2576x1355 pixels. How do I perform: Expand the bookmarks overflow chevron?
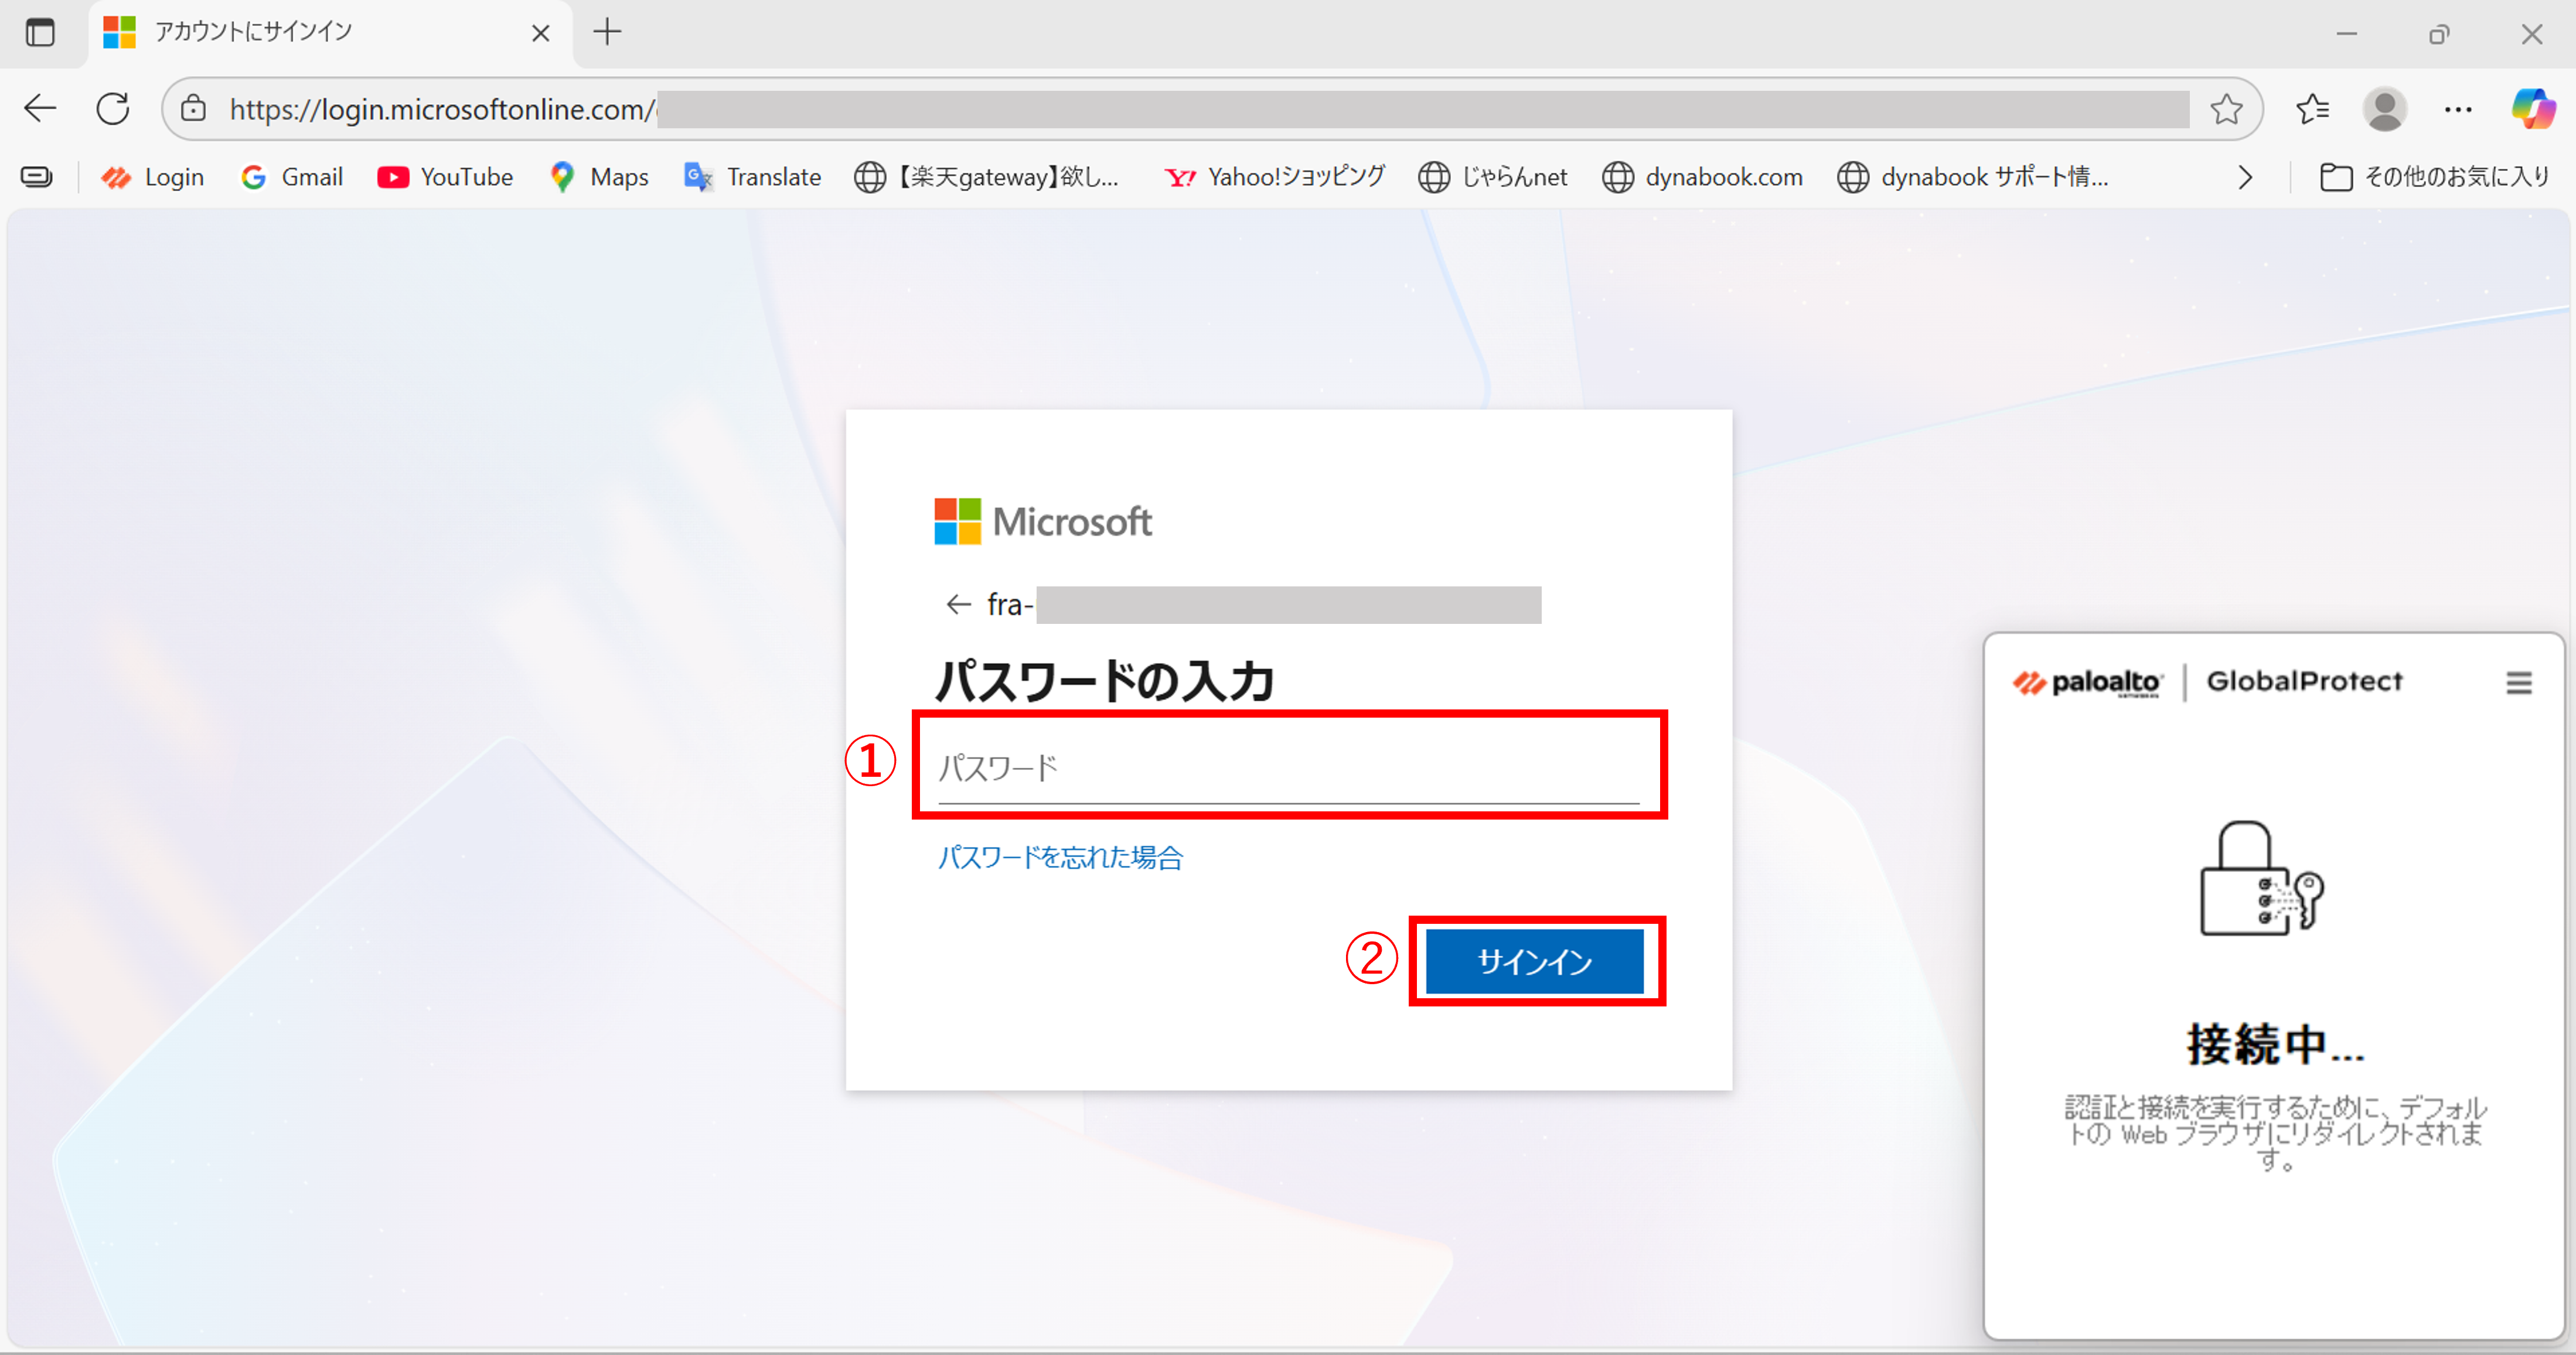[x=2245, y=178]
